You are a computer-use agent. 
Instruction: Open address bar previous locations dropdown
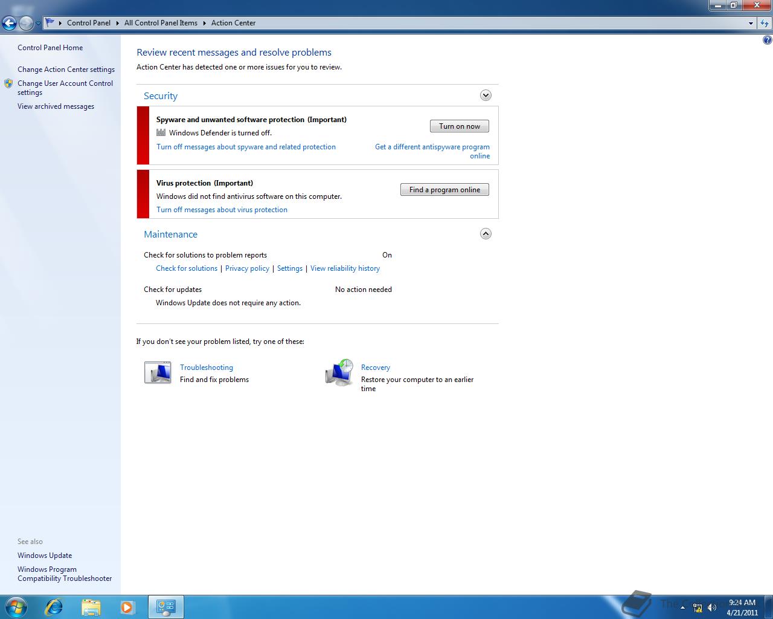(x=751, y=23)
